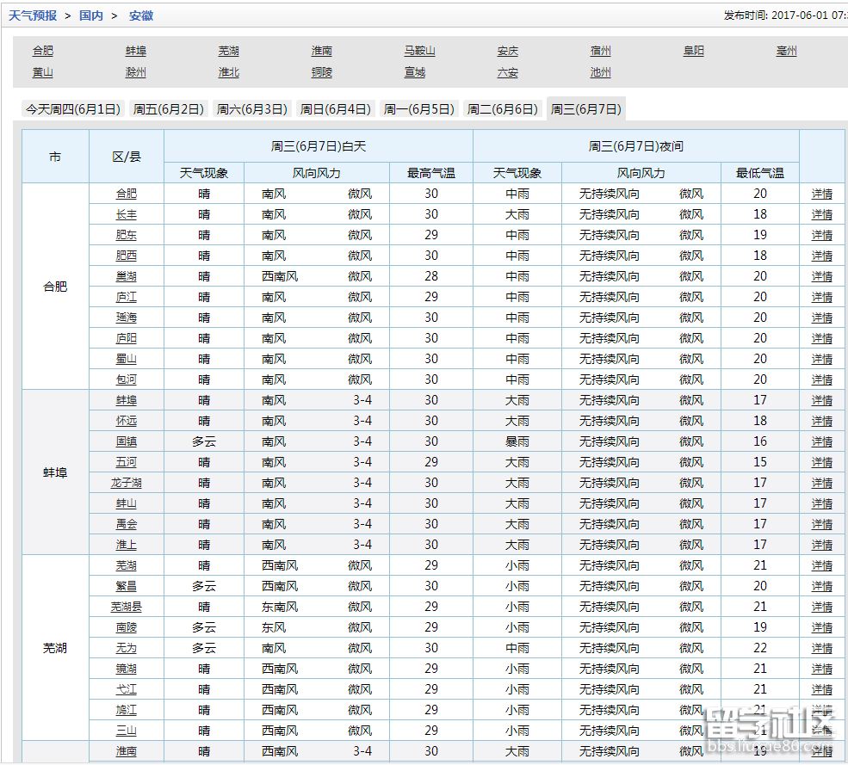Open the 黄山 city weather link

click(43, 72)
